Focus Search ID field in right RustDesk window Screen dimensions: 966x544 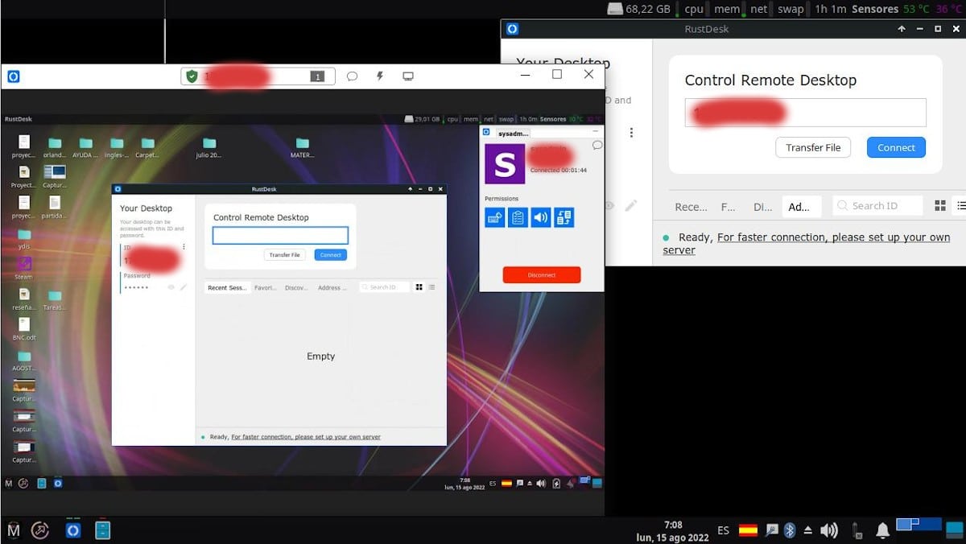point(877,206)
